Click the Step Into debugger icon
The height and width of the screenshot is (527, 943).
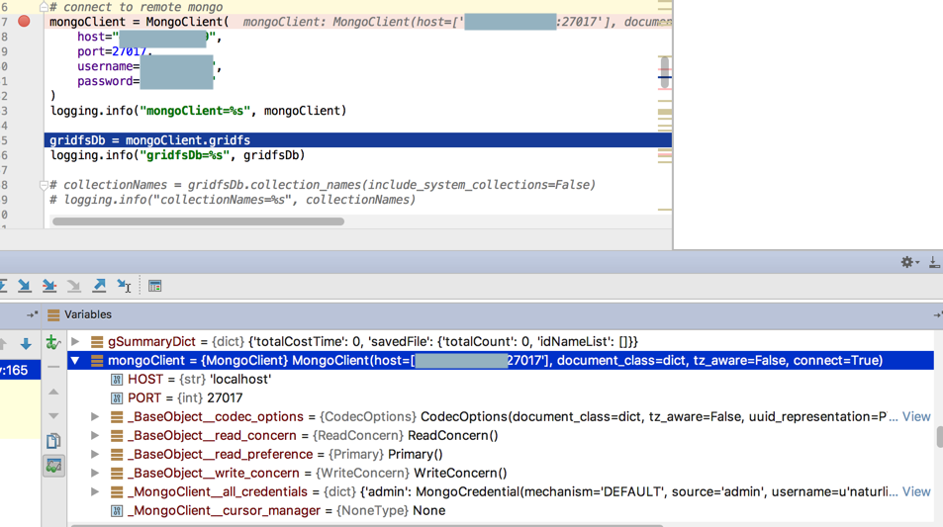point(25,286)
